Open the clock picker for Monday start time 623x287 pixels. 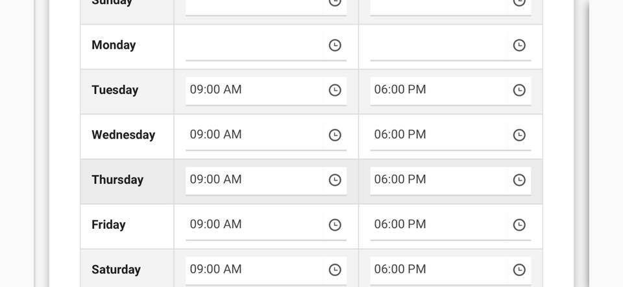(335, 45)
